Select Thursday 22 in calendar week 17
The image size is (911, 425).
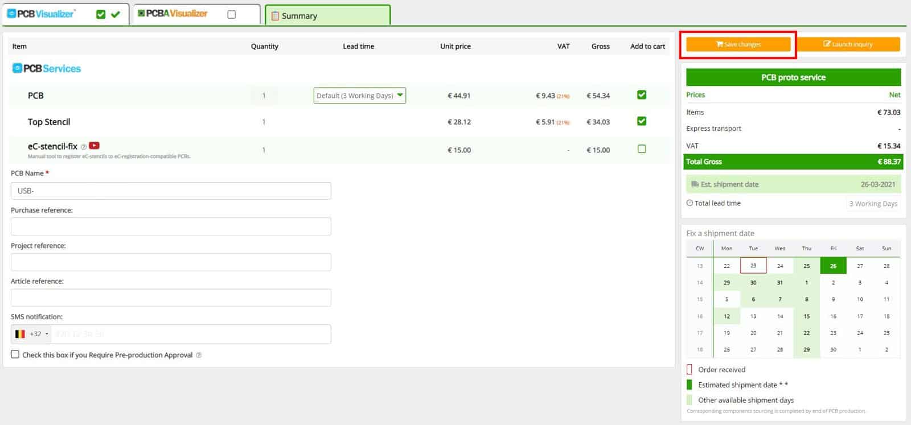pyautogui.click(x=806, y=333)
